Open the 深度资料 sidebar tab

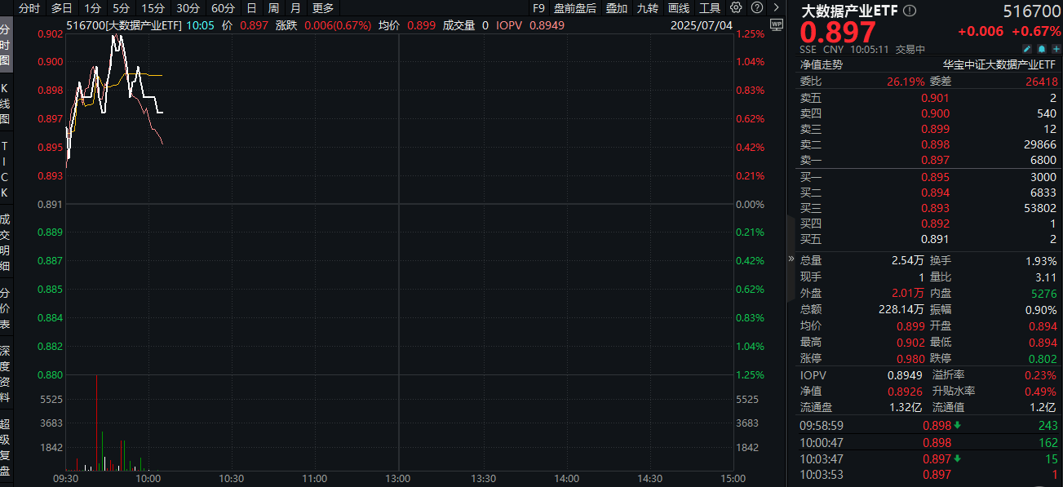(5, 374)
